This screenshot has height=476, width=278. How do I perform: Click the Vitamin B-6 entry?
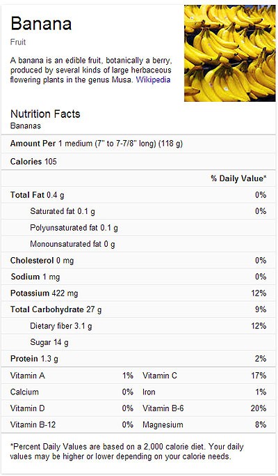[204, 408]
